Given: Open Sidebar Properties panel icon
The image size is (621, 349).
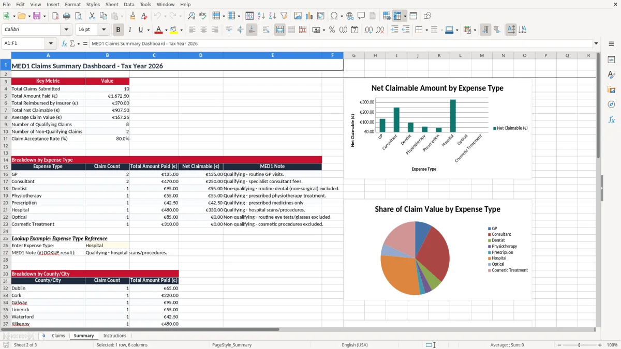Looking at the screenshot, I should 611,59.
